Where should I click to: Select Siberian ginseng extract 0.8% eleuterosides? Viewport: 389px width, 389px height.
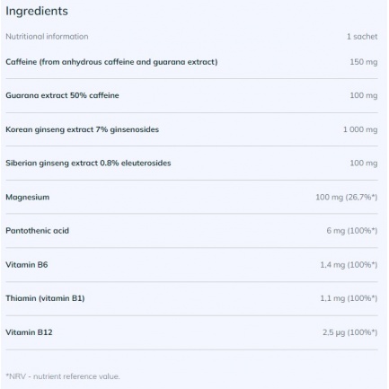pyautogui.click(x=88, y=164)
